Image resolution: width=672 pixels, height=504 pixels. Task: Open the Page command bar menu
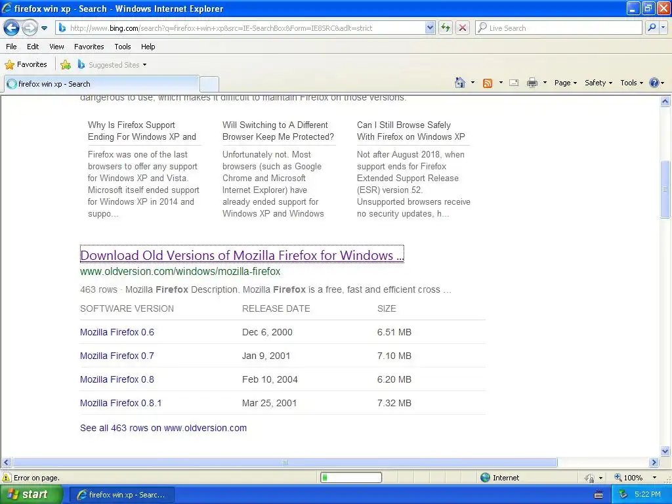(x=566, y=83)
